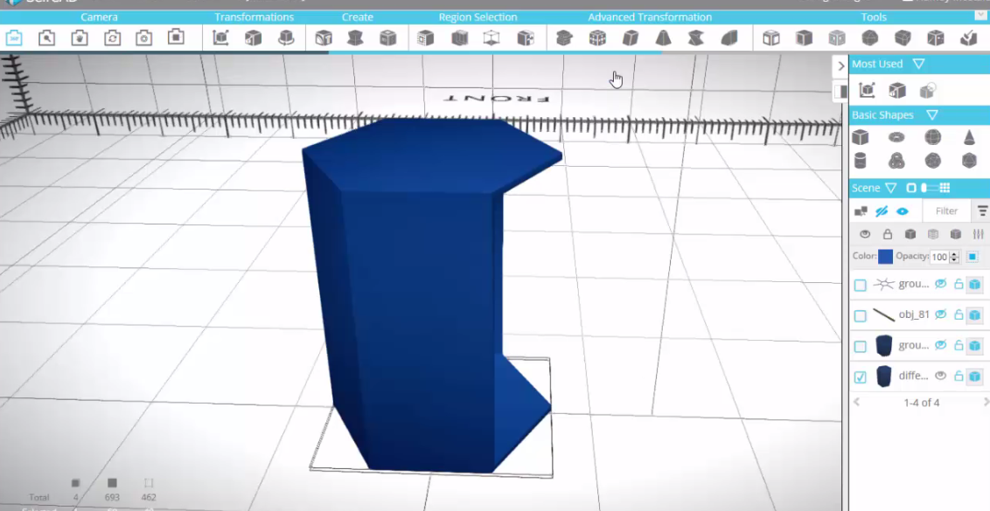Click the Scale icon in Most Used
The width and height of the screenshot is (990, 511).
(x=897, y=90)
